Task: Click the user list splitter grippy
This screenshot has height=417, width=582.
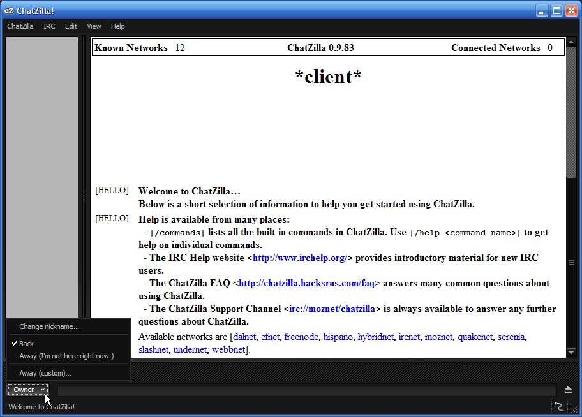Action: (84, 196)
